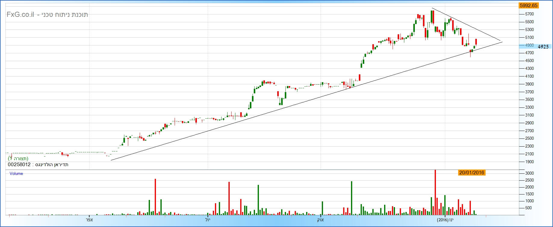Click the 4700 price axis value
The width and height of the screenshot is (553, 227).
(x=529, y=53)
